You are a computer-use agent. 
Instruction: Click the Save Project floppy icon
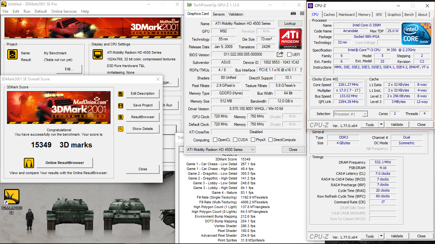click(x=121, y=105)
